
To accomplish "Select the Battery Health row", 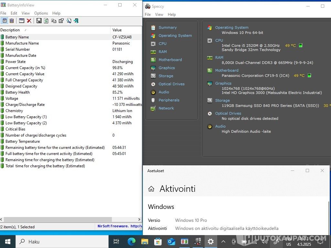I will click(x=71, y=92).
